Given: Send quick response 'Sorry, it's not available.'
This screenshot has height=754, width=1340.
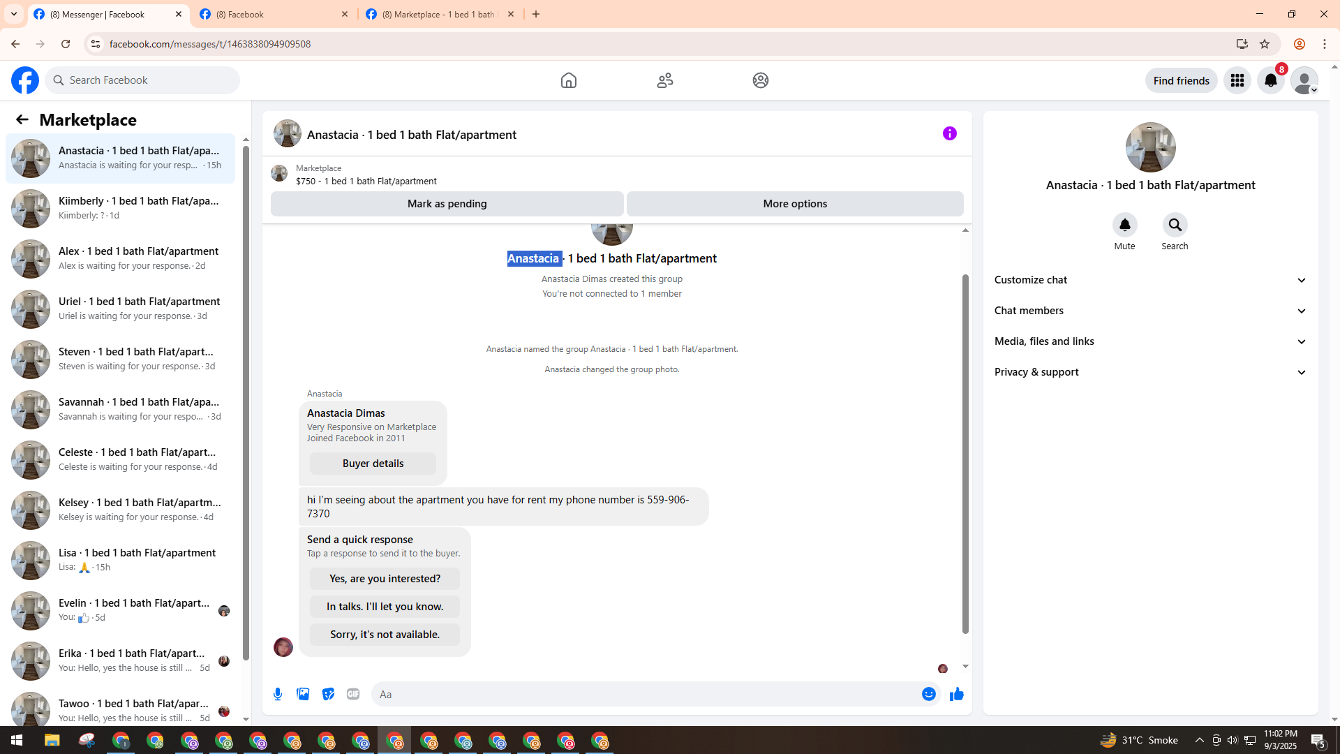Looking at the screenshot, I should (x=385, y=635).
